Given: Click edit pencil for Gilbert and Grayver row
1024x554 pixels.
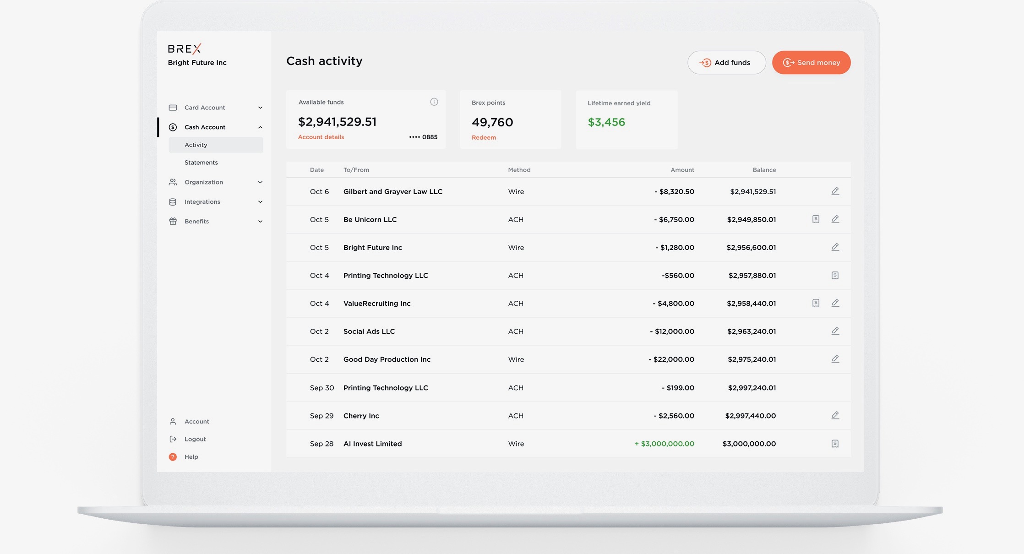Looking at the screenshot, I should pos(835,191).
